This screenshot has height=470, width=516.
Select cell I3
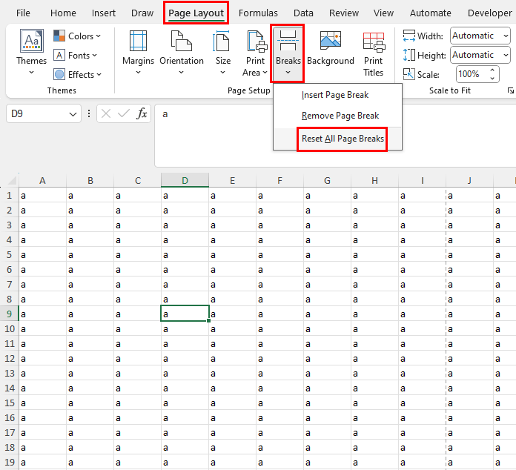(422, 225)
